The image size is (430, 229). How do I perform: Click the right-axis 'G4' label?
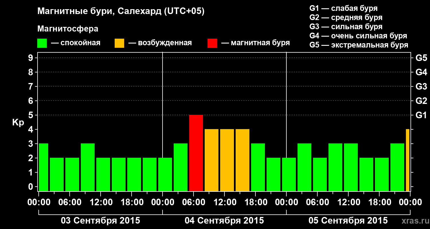tap(421, 72)
